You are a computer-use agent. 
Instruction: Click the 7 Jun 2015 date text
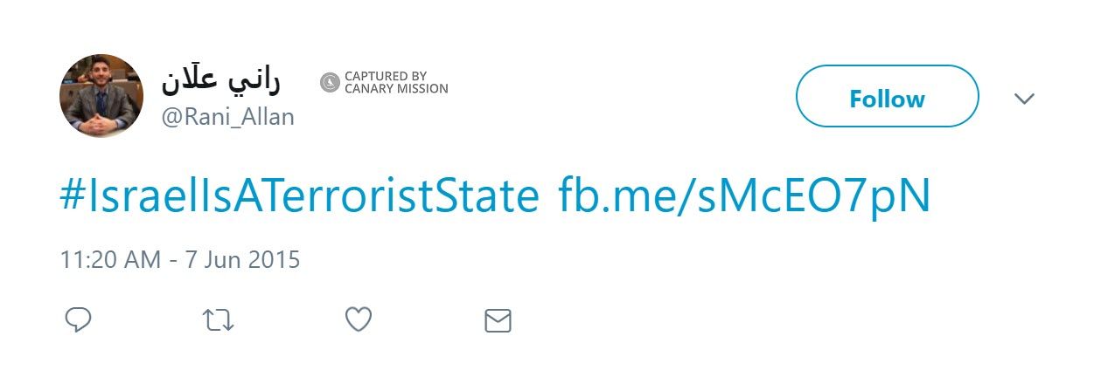[240, 259]
